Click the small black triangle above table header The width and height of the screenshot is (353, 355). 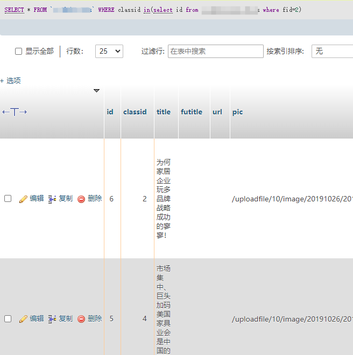[96, 91]
